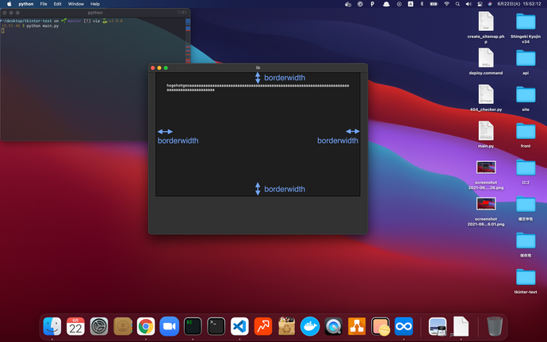Open the Contacts app in the dock
Image resolution: width=547 pixels, height=342 pixels.
coord(122,326)
